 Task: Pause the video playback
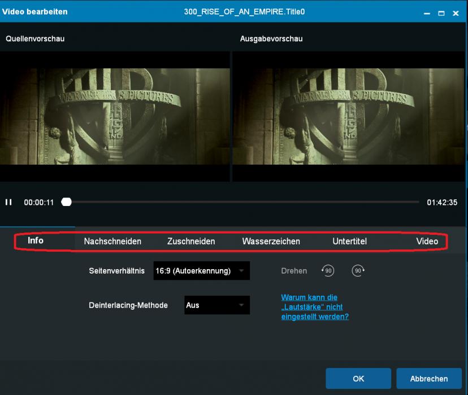[8, 202]
